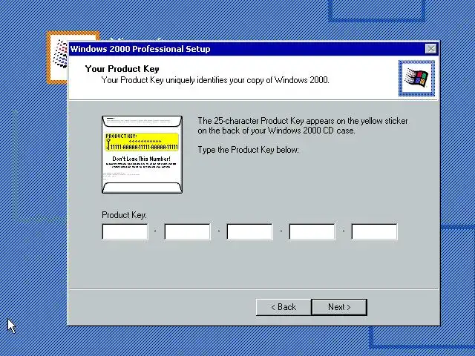Click the Windows flag logo icon
Image resolution: width=475 pixels, height=356 pixels.
416,79
